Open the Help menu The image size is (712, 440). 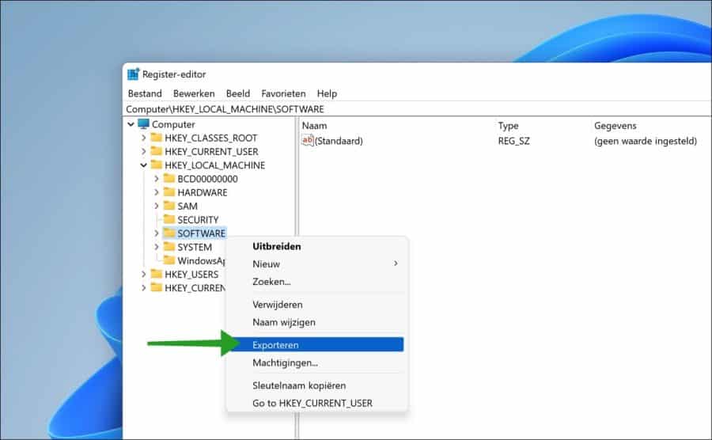pos(327,93)
